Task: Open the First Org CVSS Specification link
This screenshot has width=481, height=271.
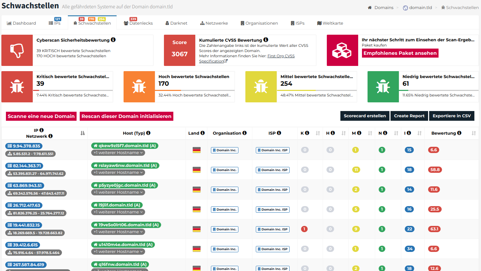Action: click(247, 59)
